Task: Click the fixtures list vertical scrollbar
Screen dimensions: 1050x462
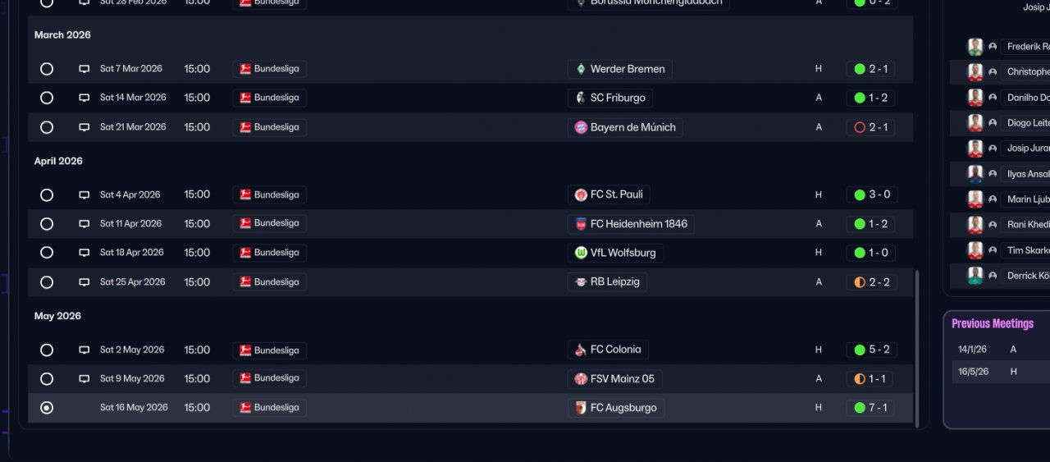Action: tap(918, 345)
